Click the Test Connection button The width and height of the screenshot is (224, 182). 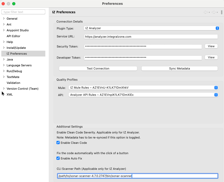pos(98,68)
